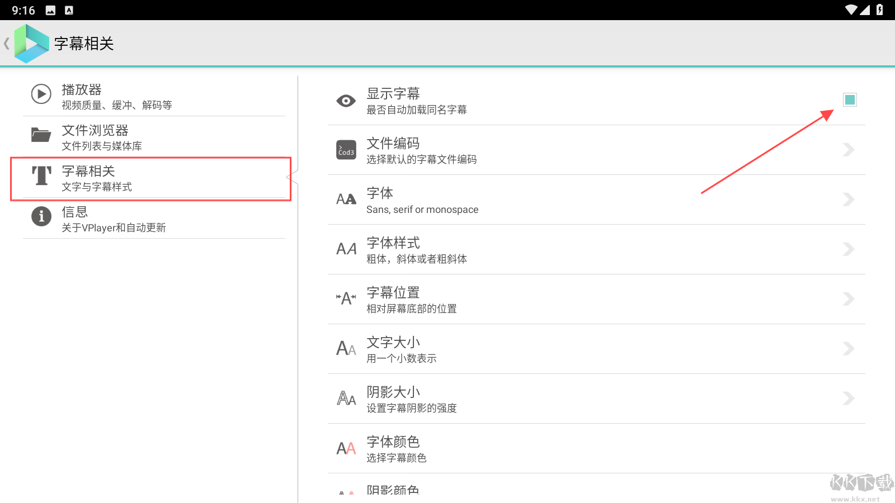
Task: Open 字幕位置 settings using its chevron
Action: (849, 298)
